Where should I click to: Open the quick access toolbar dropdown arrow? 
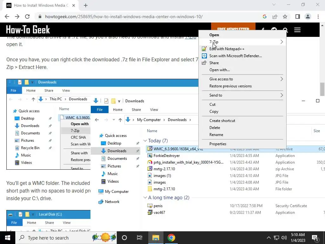point(119,101)
